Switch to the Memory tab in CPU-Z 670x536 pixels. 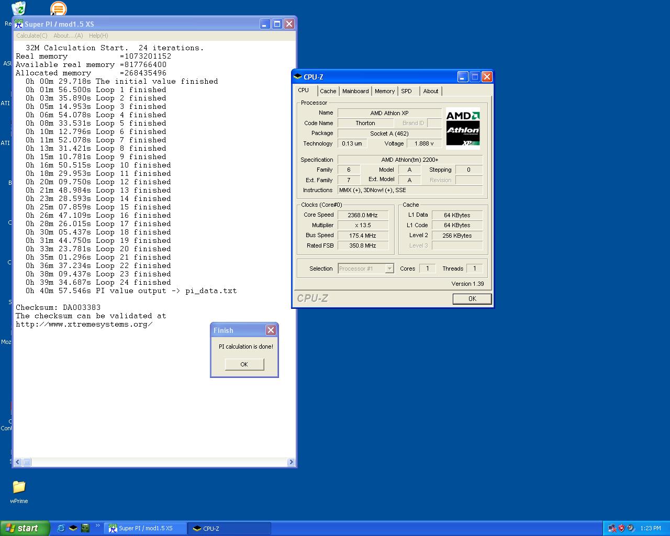pos(385,91)
